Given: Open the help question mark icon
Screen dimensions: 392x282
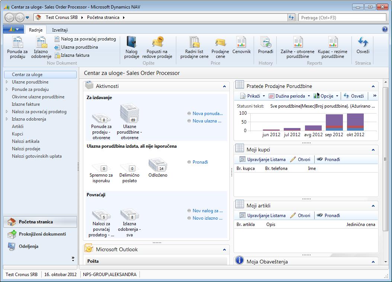Looking at the screenshot, I should coord(385,29).
